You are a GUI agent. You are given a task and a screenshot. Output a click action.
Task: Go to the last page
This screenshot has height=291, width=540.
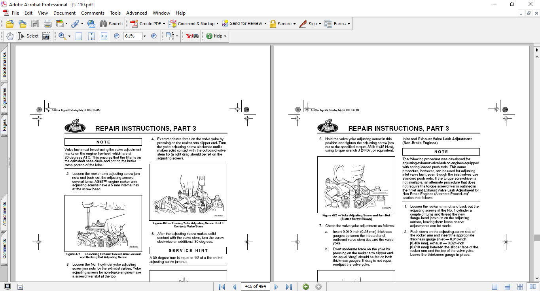click(289, 287)
